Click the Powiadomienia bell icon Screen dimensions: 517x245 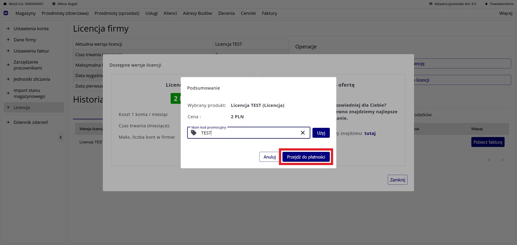(486, 4)
